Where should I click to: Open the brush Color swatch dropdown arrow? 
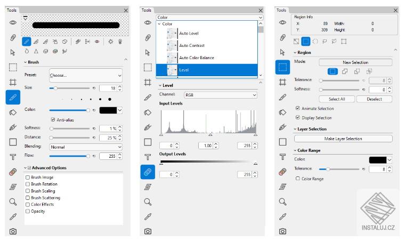coord(120,110)
